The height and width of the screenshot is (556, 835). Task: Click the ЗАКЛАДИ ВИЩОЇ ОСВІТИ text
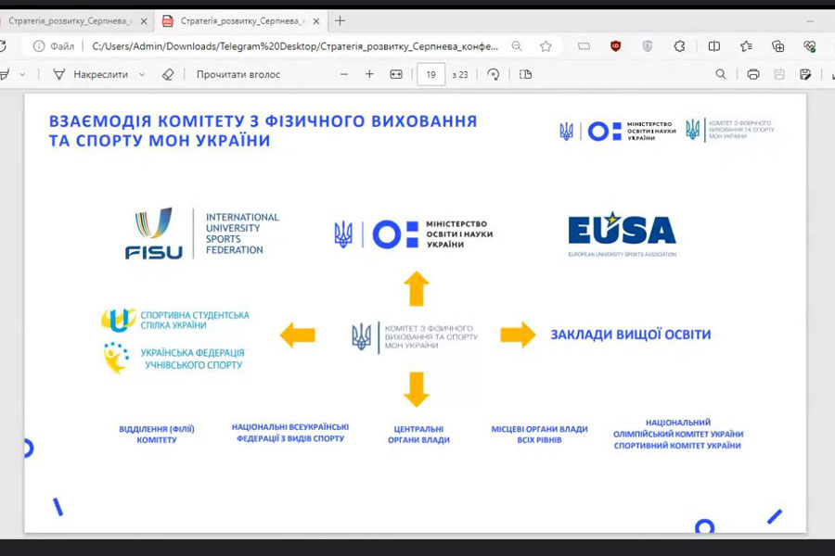tap(631, 335)
